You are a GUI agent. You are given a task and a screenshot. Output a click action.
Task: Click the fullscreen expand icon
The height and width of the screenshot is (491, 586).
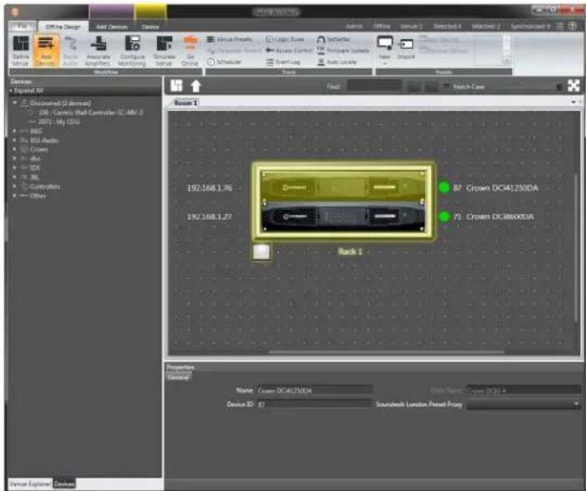[574, 86]
